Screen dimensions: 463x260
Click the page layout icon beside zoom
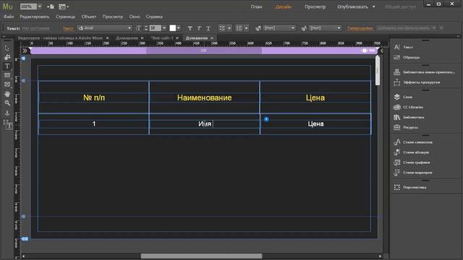click(51, 6)
